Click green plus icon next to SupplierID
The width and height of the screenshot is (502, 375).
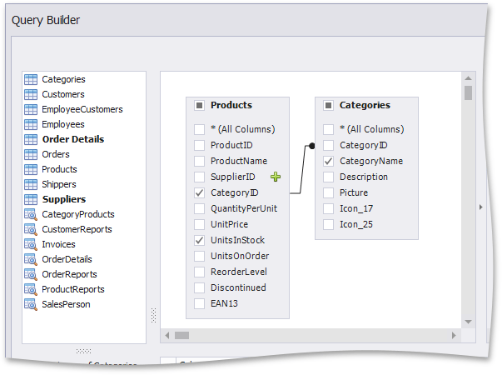click(x=276, y=177)
